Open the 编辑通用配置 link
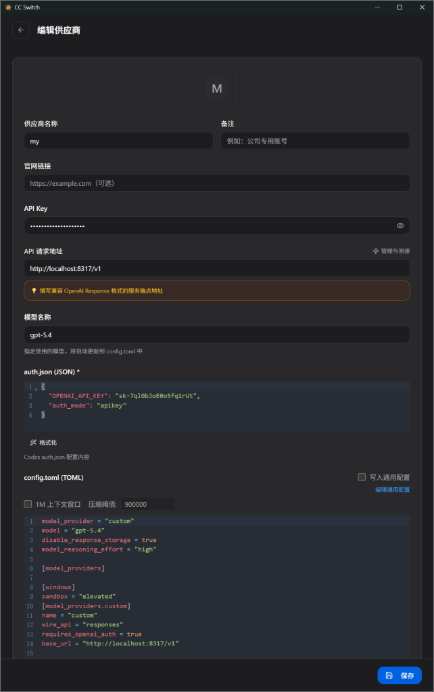The image size is (434, 692). [x=393, y=489]
